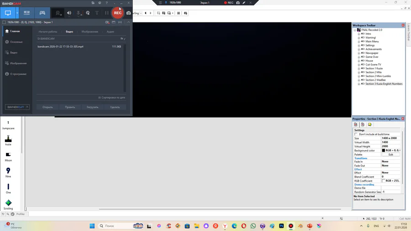Toggle microphone recording in Bandicam

(x=79, y=13)
